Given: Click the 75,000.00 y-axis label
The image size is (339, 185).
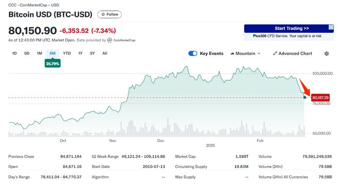Looking at the screenshot, I should 321,104.
